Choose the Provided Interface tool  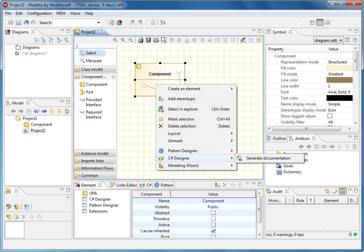click(91, 102)
